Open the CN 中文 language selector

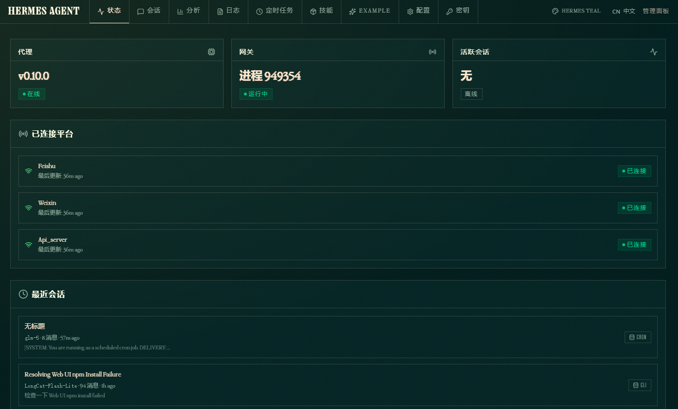(x=623, y=11)
